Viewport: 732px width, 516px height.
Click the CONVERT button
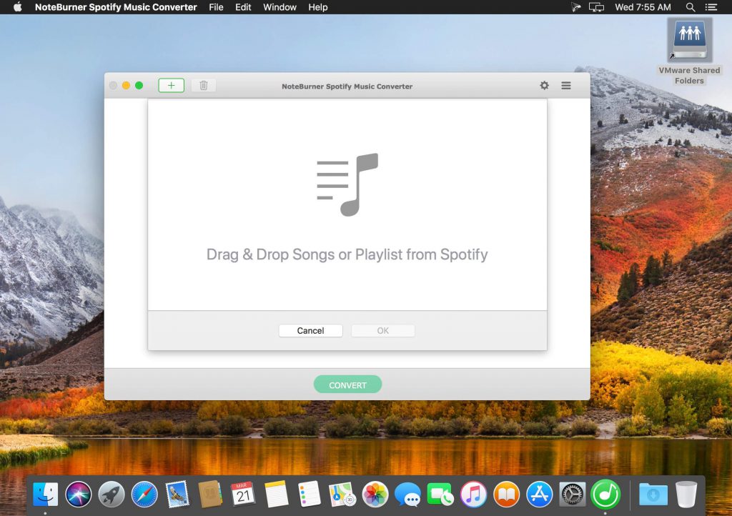point(347,384)
